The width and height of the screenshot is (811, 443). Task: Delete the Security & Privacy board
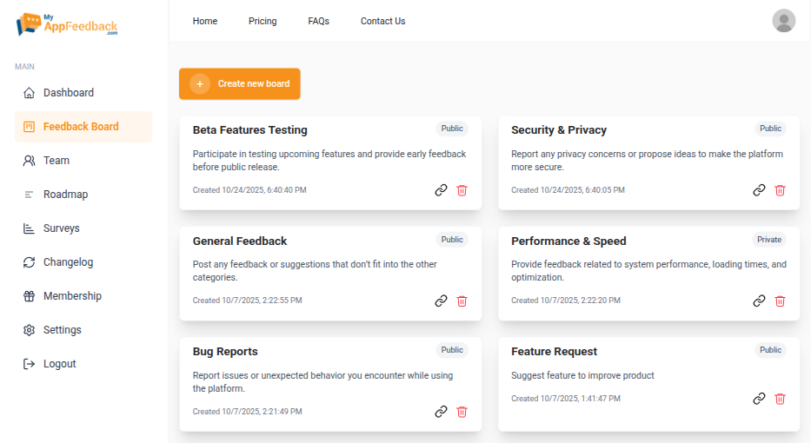pyautogui.click(x=780, y=190)
